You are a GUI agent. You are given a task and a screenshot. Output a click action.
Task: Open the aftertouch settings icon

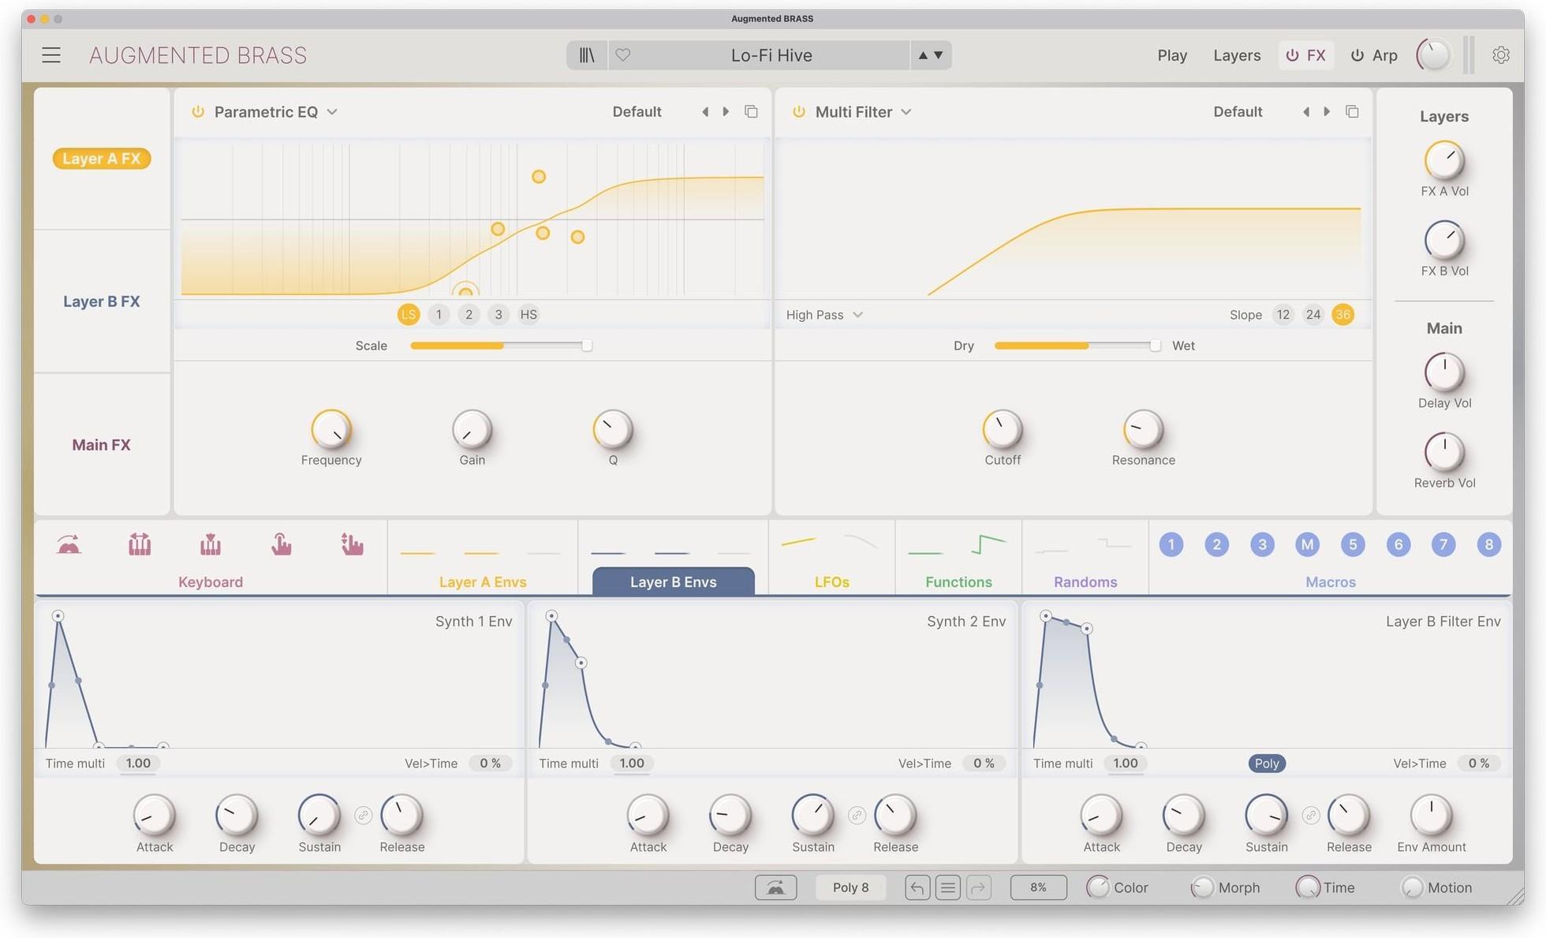[281, 544]
